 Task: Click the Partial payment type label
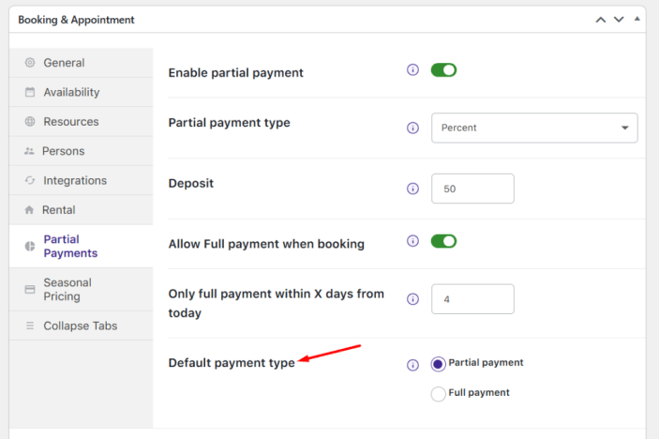[229, 123]
